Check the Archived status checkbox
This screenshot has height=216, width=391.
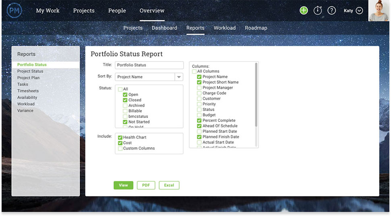125,106
